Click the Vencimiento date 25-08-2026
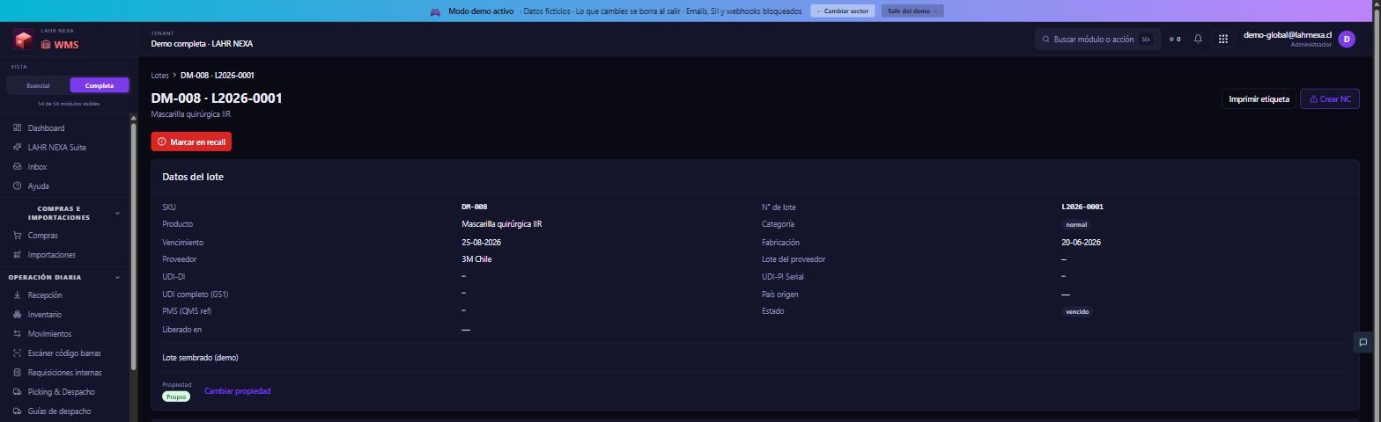Screen dimensions: 1381x422 click(x=481, y=243)
